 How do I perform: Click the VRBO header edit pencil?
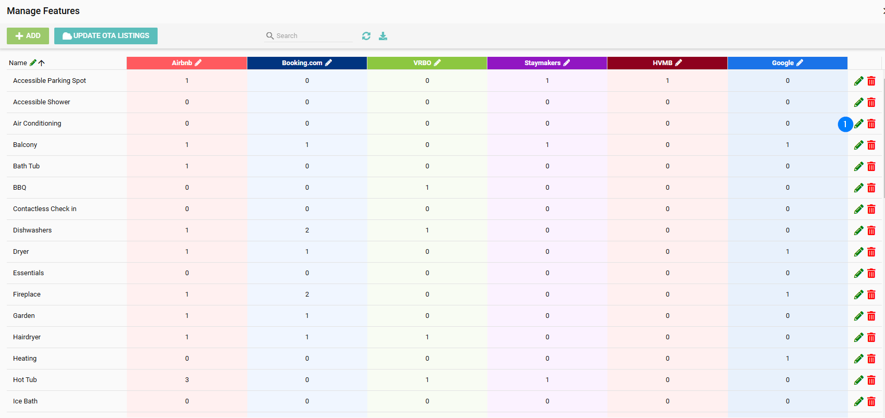pyautogui.click(x=438, y=63)
